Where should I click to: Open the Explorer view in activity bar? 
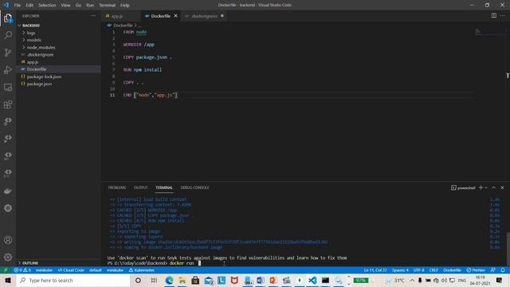pos(8,18)
